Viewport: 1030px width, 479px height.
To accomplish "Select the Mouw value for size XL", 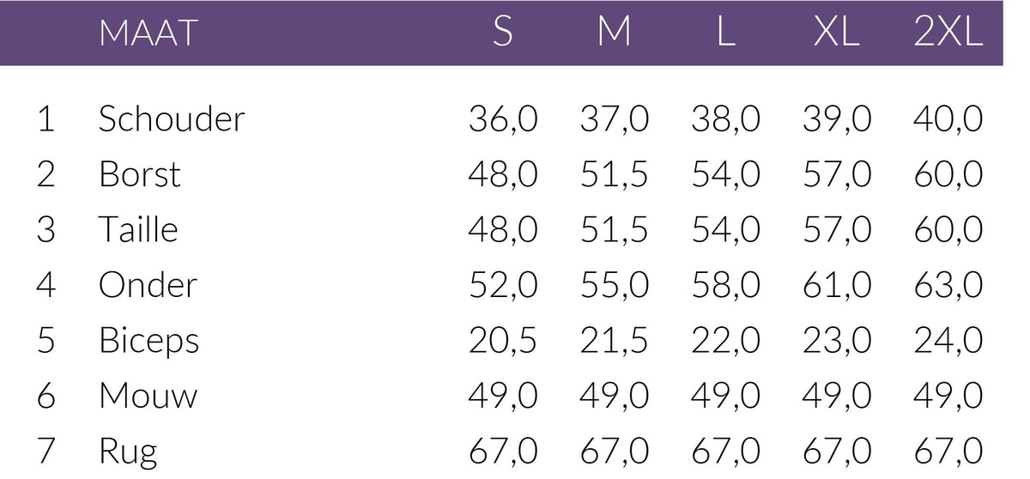I will pos(836,396).
